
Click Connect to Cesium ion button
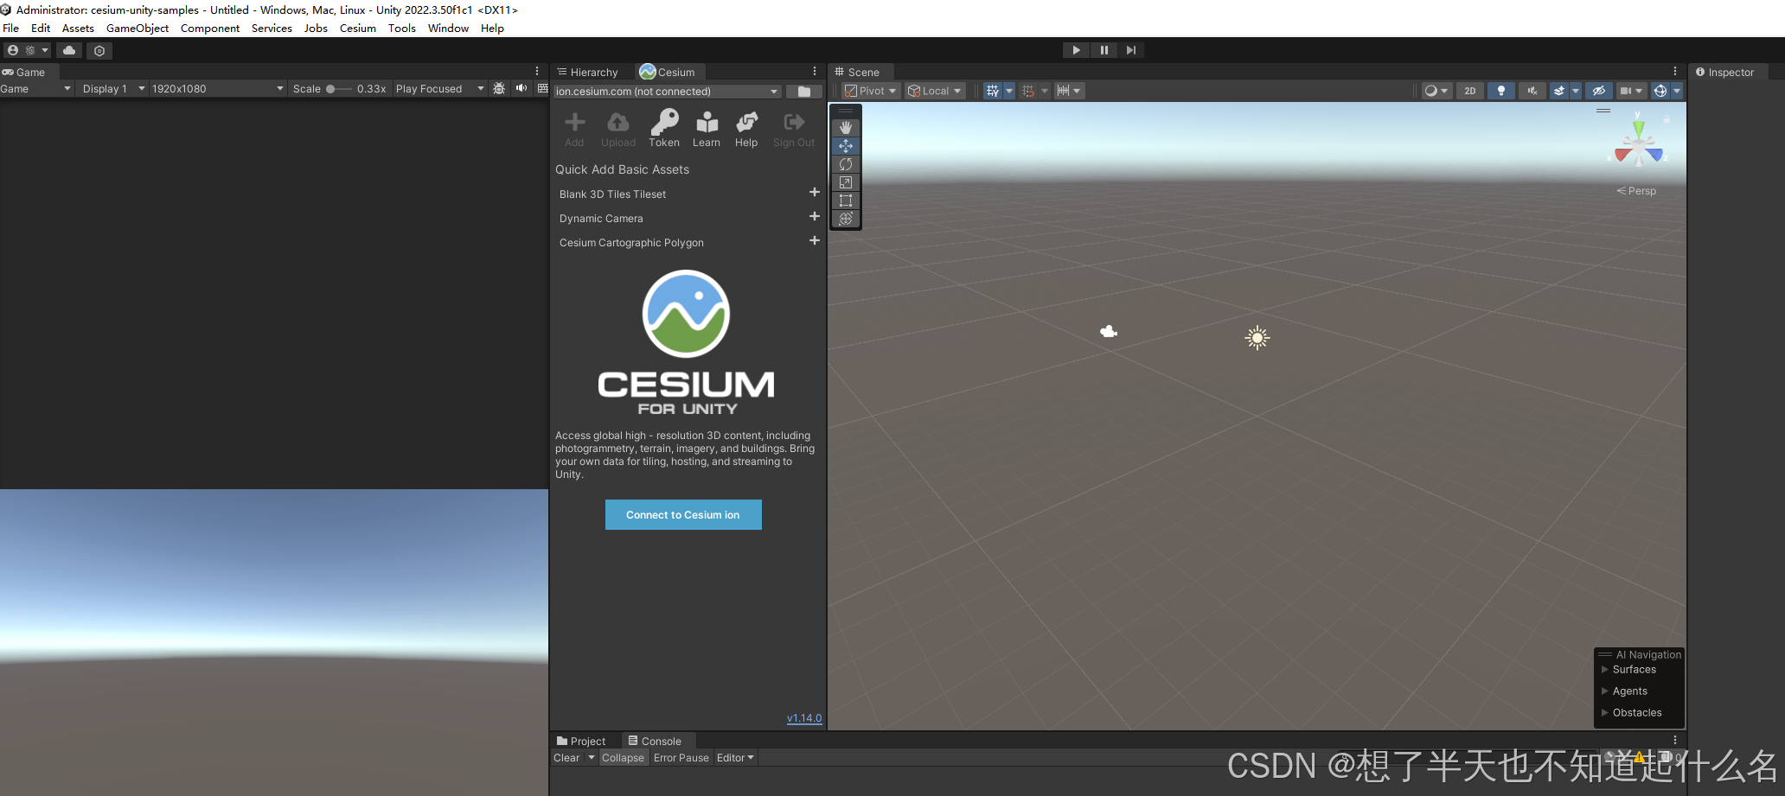pos(683,515)
